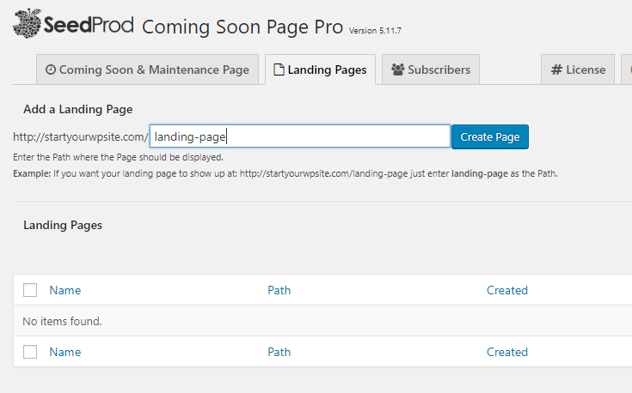Click the clock icon on Coming Soon tab
Screen dimensions: 632x393
(51, 70)
